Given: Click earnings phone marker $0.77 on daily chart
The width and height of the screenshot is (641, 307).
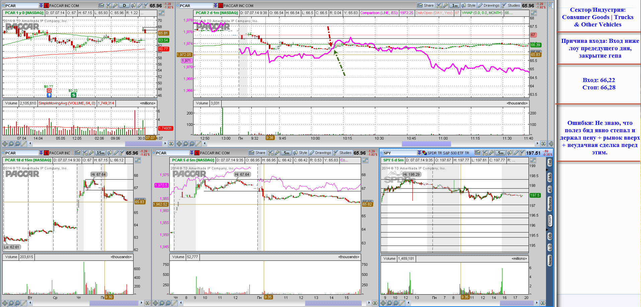Looking at the screenshot, I should (49, 91).
